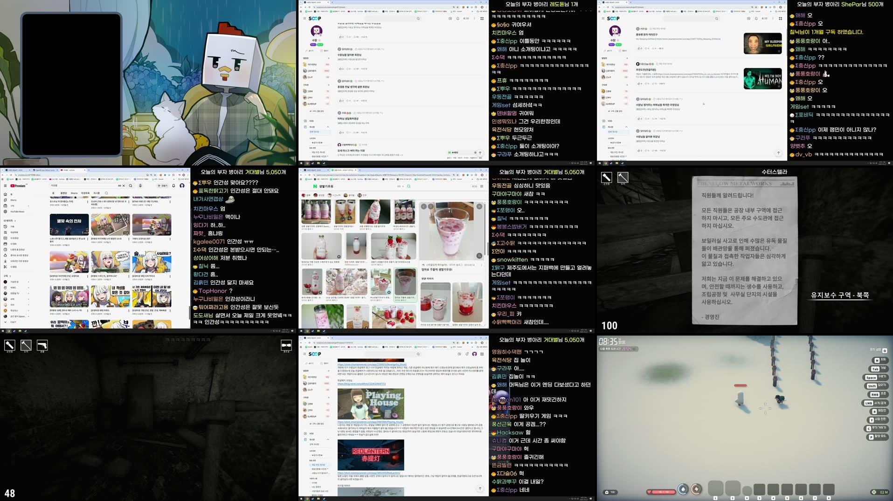Open the YouTube hamburger guide menu
The height and width of the screenshot is (501, 893).
click(5, 186)
